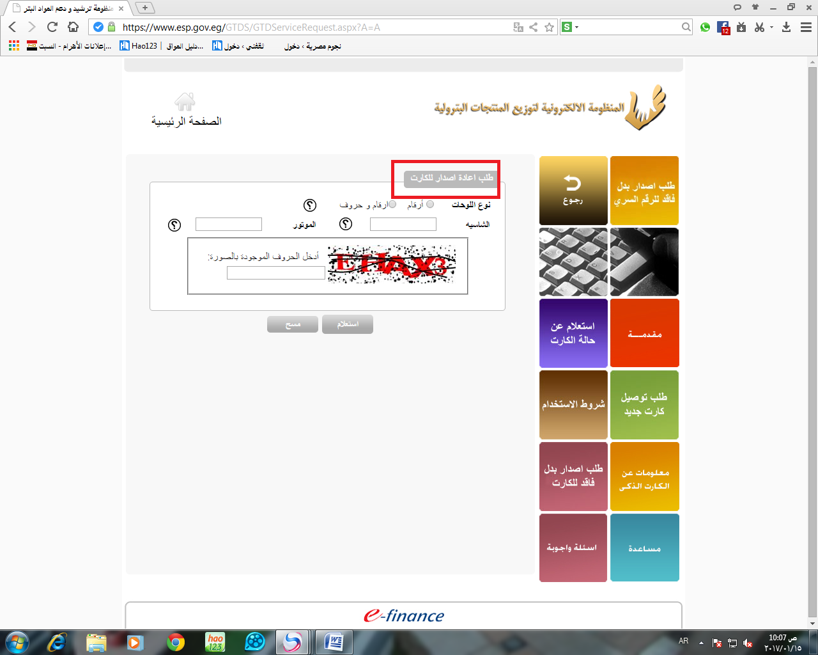Reload the page with the refresh icon
Image resolution: width=818 pixels, height=655 pixels.
[x=52, y=27]
